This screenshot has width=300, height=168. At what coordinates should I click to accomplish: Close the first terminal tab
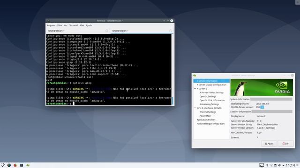click(x=106, y=31)
